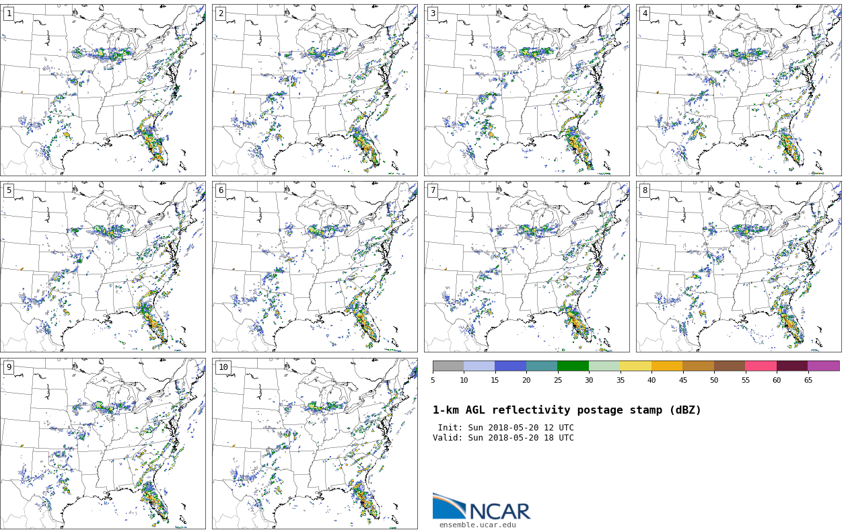This screenshot has height=530, width=848.
Task: Open the ensemble.ucar.edu link
Action: tap(477, 525)
